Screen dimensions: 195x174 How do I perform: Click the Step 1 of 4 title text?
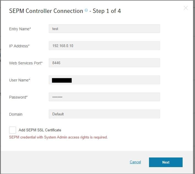(x=107, y=11)
